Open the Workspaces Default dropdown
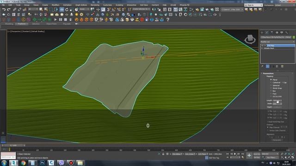This screenshot has width=296, height=166. 285,5
